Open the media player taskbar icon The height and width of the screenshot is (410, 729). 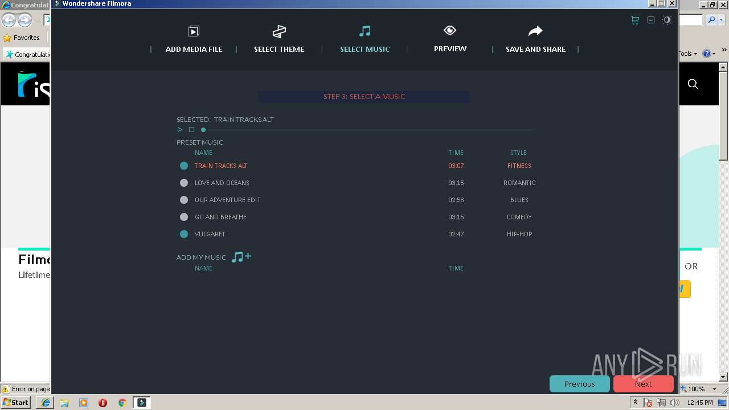(x=84, y=403)
